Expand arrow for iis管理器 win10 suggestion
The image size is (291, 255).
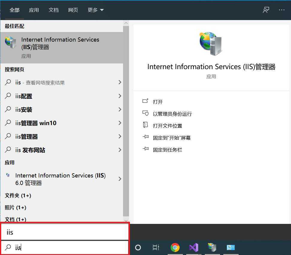pyautogui.click(x=120, y=123)
